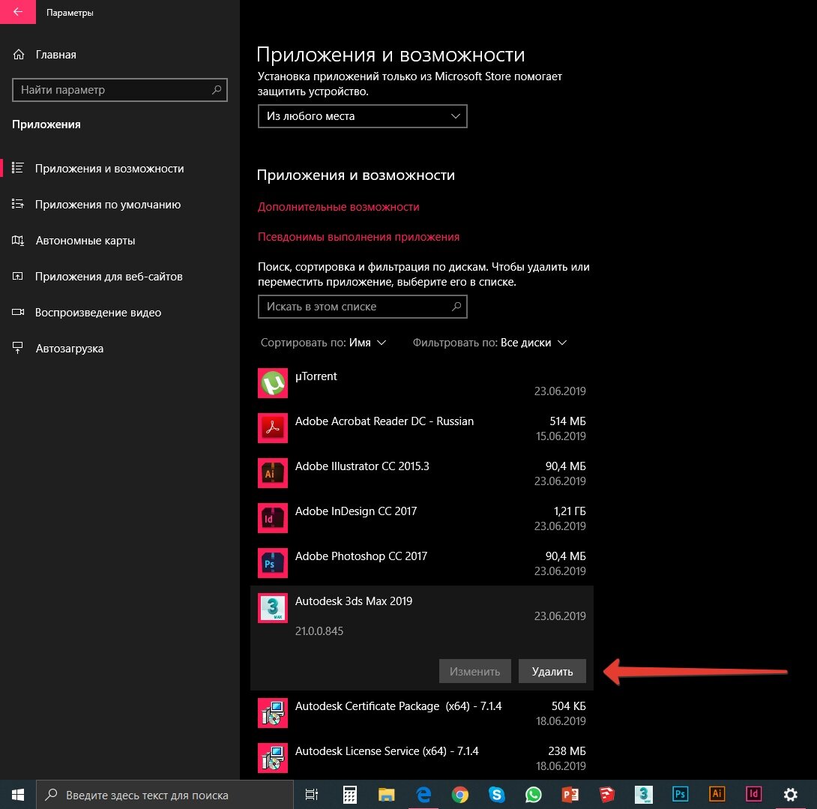Open WhatsApp from the taskbar

pos(533,795)
